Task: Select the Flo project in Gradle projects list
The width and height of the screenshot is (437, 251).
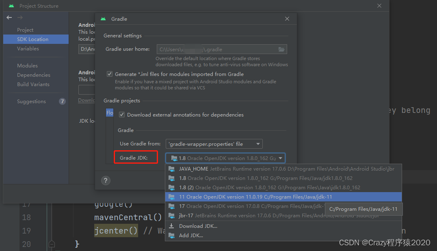Action: coord(110,113)
